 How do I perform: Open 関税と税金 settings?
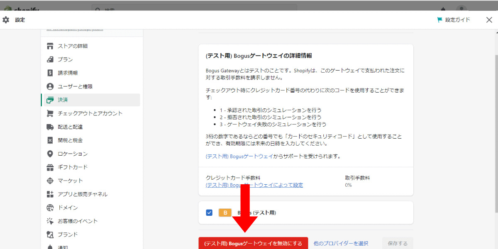pyautogui.click(x=70, y=140)
